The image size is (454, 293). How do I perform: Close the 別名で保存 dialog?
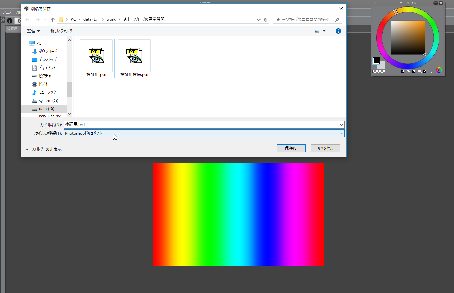point(341,9)
